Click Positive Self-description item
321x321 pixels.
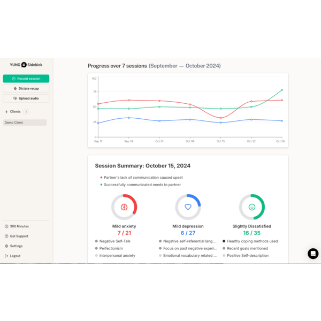coord(246,256)
